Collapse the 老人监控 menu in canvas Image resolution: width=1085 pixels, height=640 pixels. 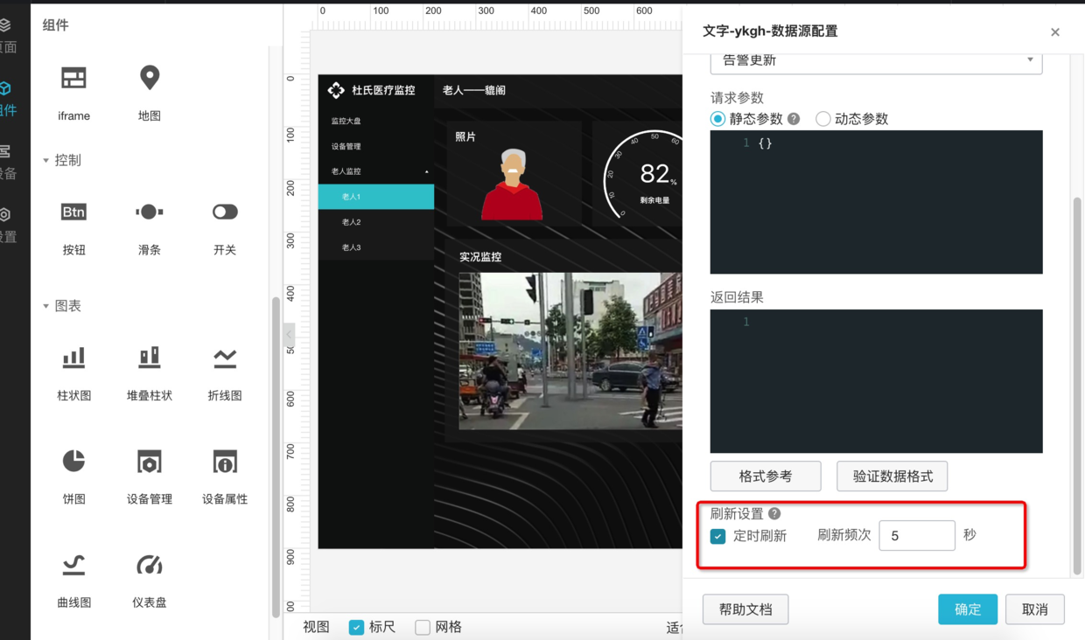[427, 172]
